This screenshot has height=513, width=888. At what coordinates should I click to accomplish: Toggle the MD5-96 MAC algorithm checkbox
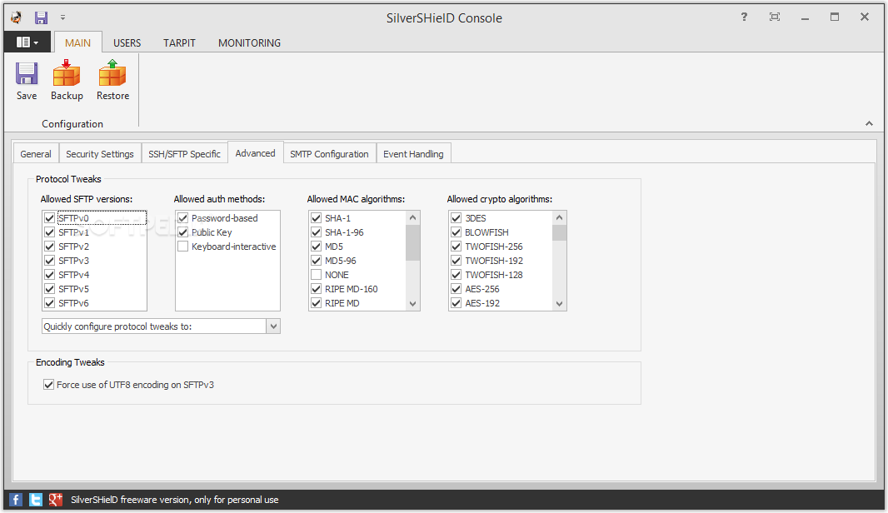coord(317,261)
